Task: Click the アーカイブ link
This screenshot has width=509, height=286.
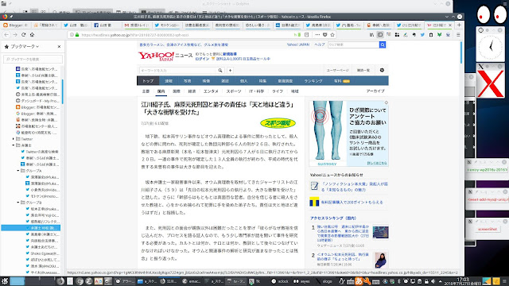Action: click(375, 91)
